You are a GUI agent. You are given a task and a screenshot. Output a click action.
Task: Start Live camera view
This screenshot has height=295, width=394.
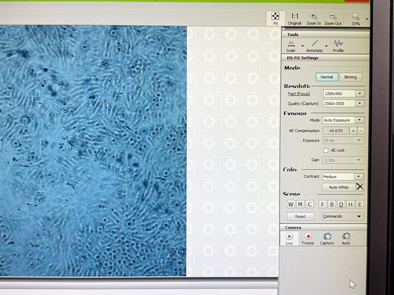click(289, 237)
